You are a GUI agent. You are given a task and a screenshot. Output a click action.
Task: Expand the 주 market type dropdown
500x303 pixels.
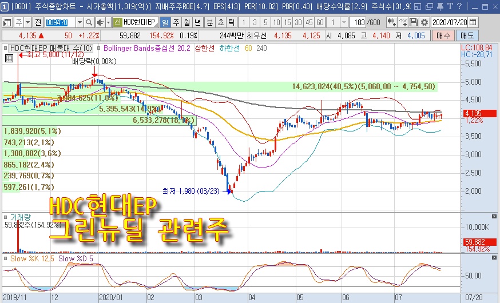click(x=27, y=22)
